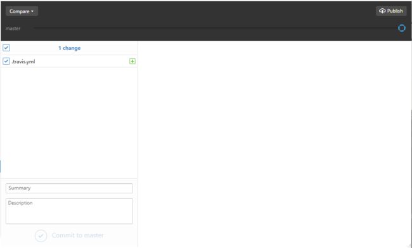Focus the Description text area
The image size is (412, 248).
69,211
